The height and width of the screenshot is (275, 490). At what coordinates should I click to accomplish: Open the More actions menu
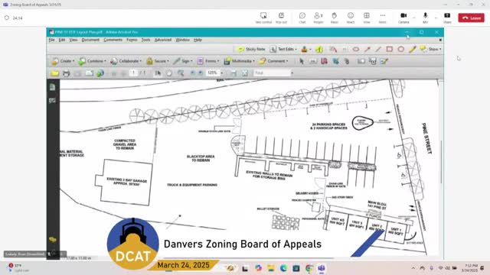point(383,18)
